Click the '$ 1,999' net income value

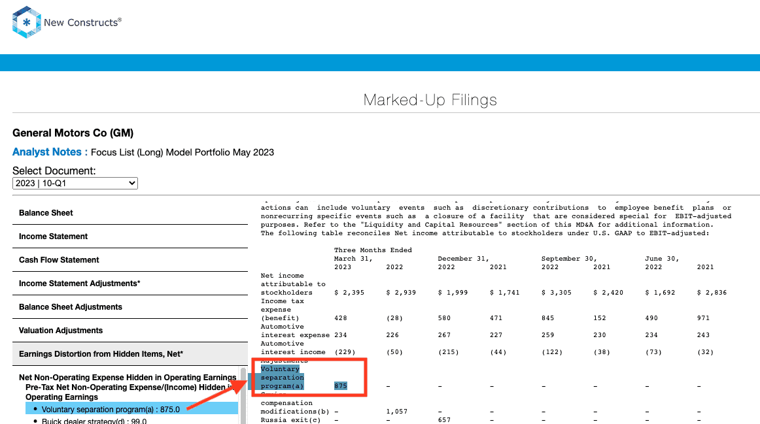[x=453, y=293]
